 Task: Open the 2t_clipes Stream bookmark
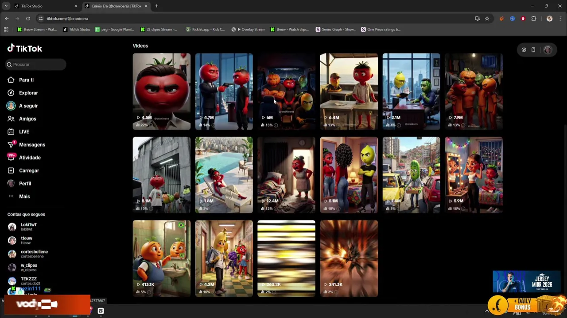159,30
